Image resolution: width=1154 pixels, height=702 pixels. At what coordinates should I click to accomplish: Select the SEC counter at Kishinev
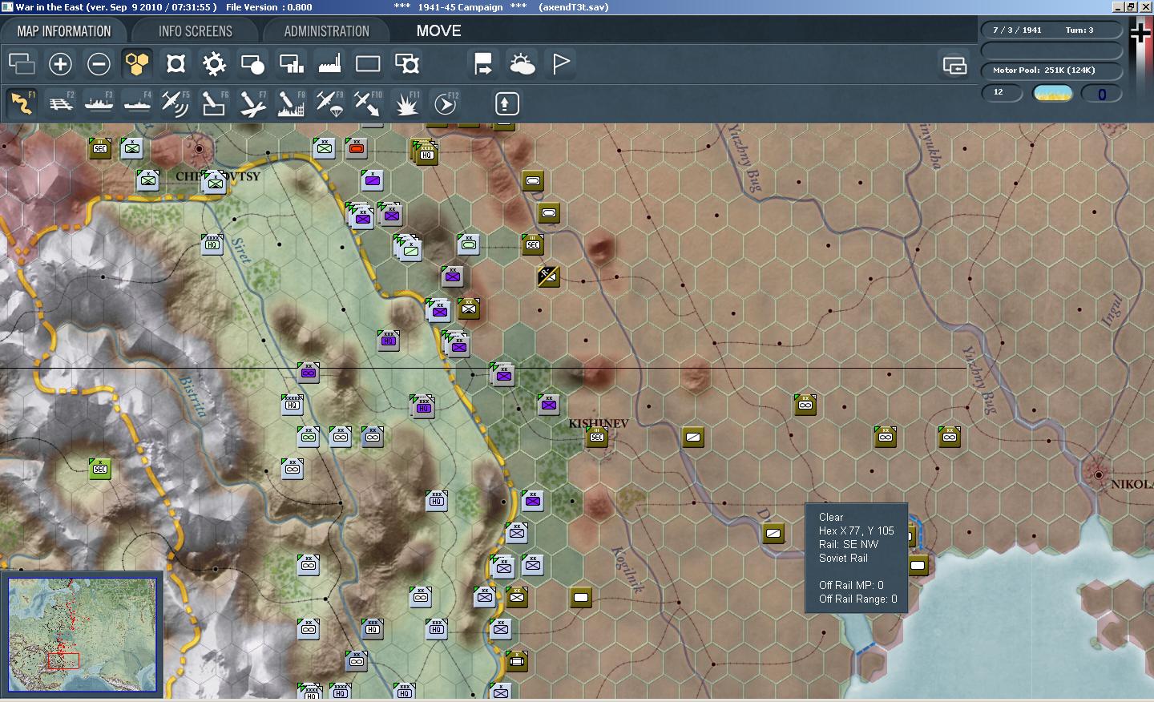pos(597,437)
